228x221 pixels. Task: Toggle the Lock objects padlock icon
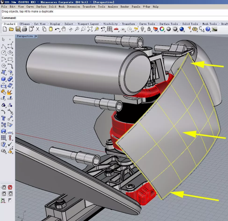click(149, 29)
